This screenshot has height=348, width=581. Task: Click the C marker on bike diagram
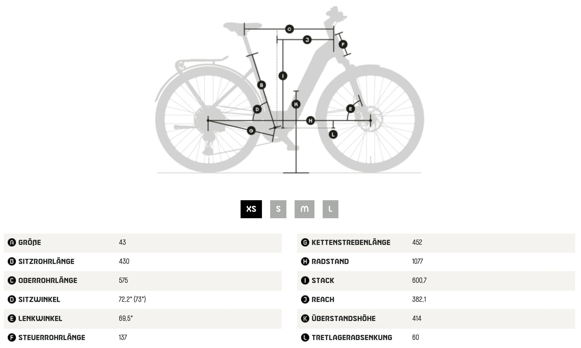[x=289, y=29]
